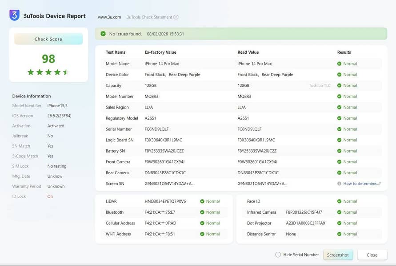396x266 pixels.
Task: Click the Infrared Camera serial F8P301226JC15F4J7
Action: point(304,212)
